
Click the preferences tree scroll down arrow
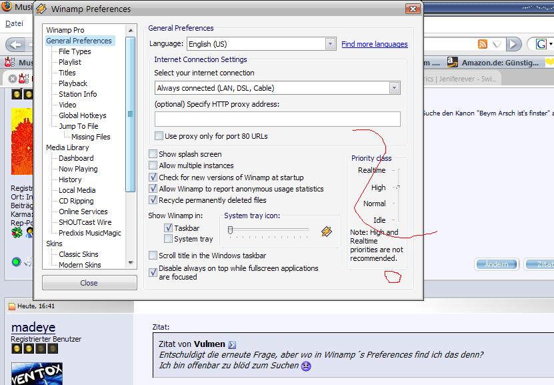coord(131,263)
